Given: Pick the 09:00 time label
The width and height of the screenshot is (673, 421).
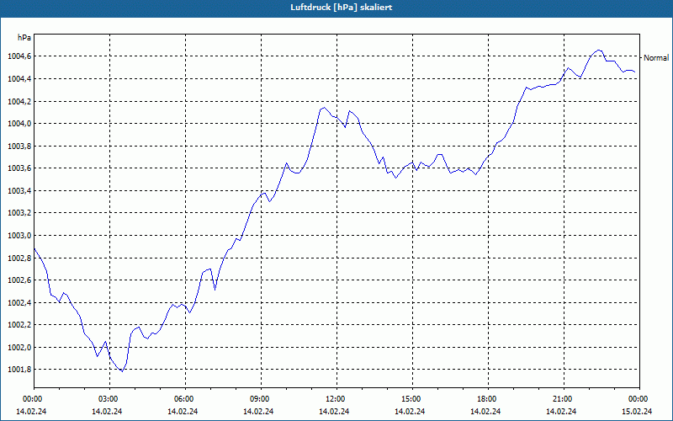Looking at the screenshot, I should pyautogui.click(x=259, y=399).
